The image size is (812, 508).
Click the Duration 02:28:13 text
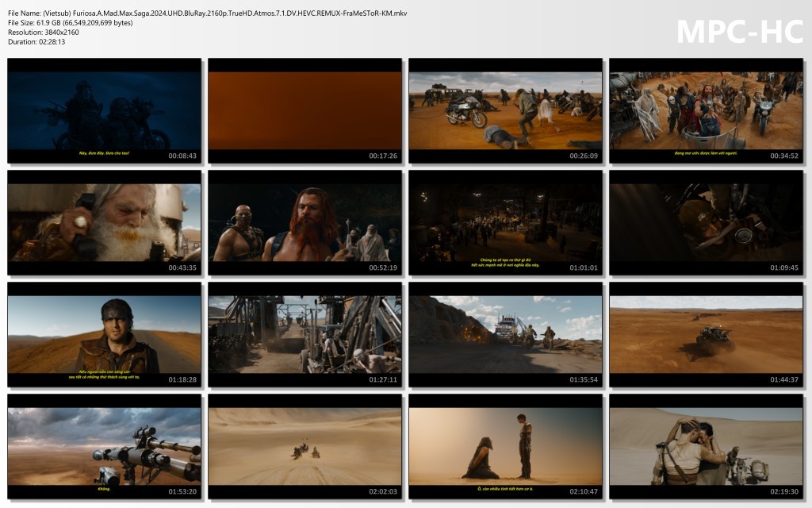[36, 42]
